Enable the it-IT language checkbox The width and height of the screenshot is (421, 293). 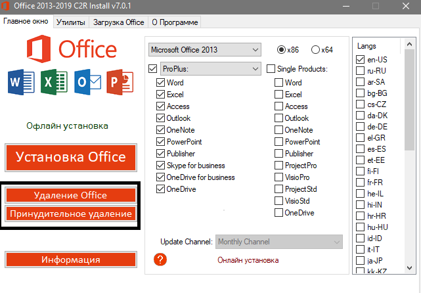click(x=360, y=249)
